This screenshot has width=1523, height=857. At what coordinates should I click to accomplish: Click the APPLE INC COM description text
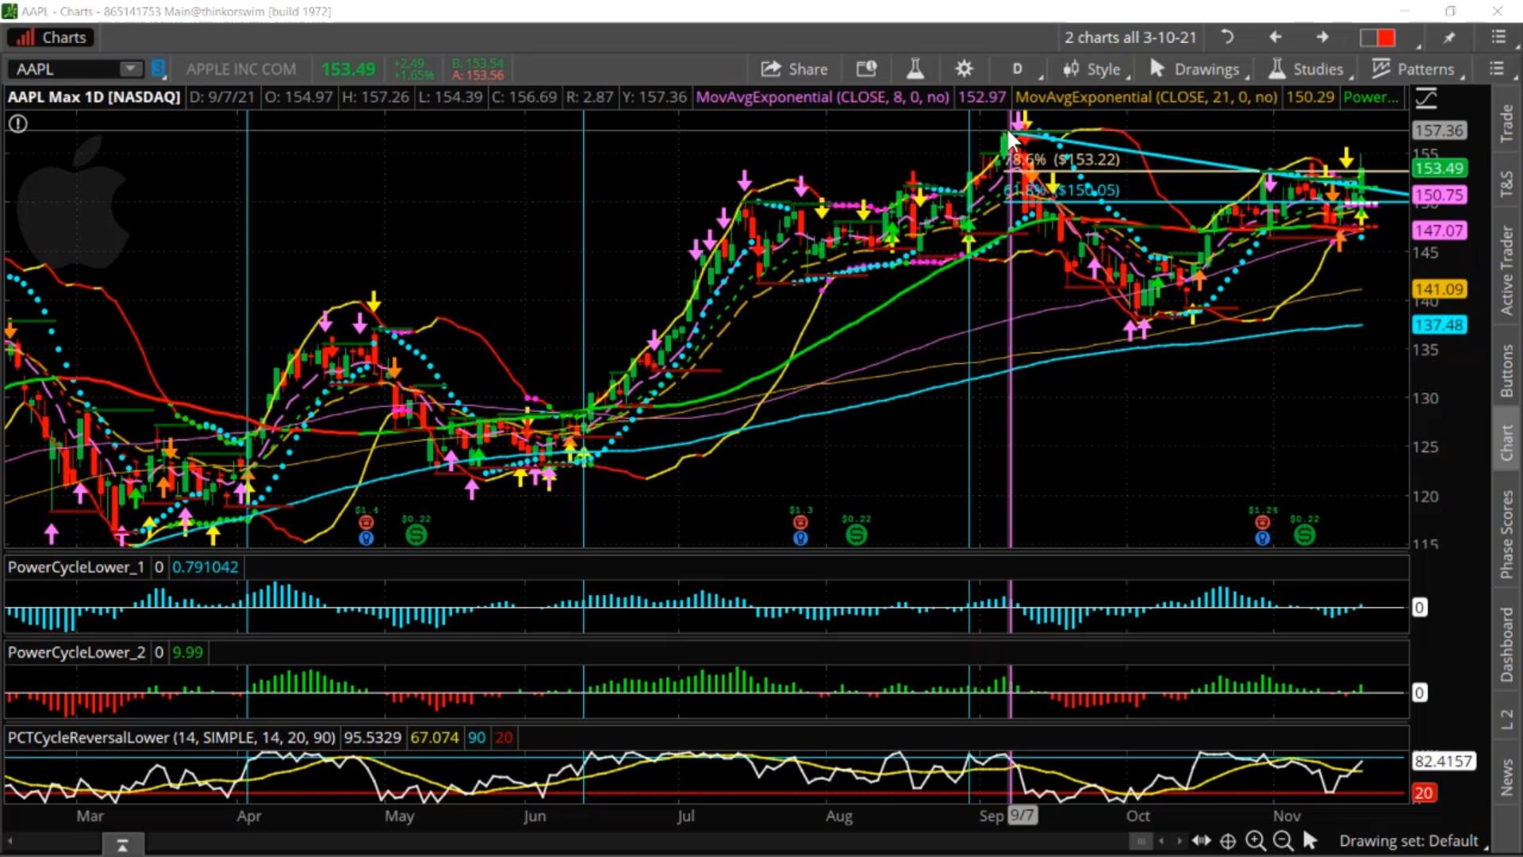pyautogui.click(x=241, y=69)
